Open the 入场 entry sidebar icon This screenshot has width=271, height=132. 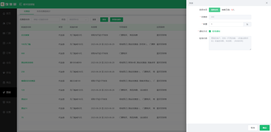click(x=4, y=43)
